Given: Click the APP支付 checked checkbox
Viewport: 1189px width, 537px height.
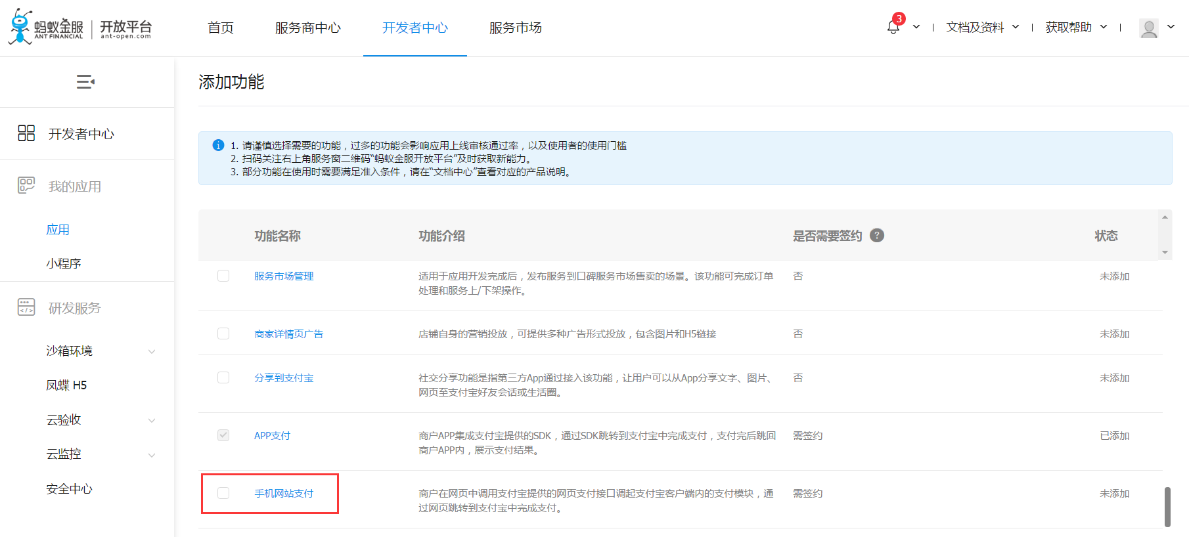Looking at the screenshot, I should (x=223, y=435).
